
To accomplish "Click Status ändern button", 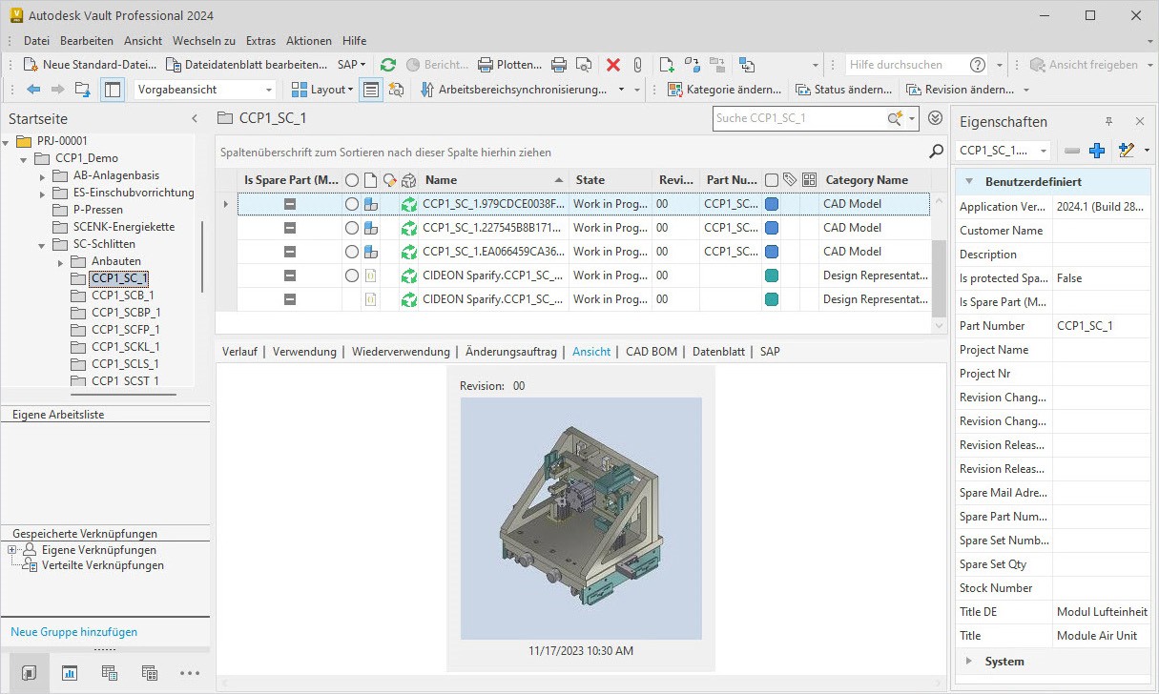I will (x=844, y=90).
